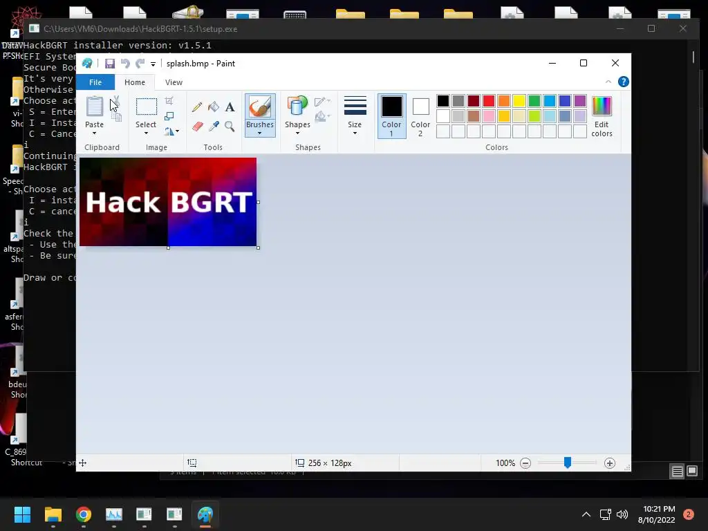
Task: Select the Text tool
Action: (x=230, y=107)
